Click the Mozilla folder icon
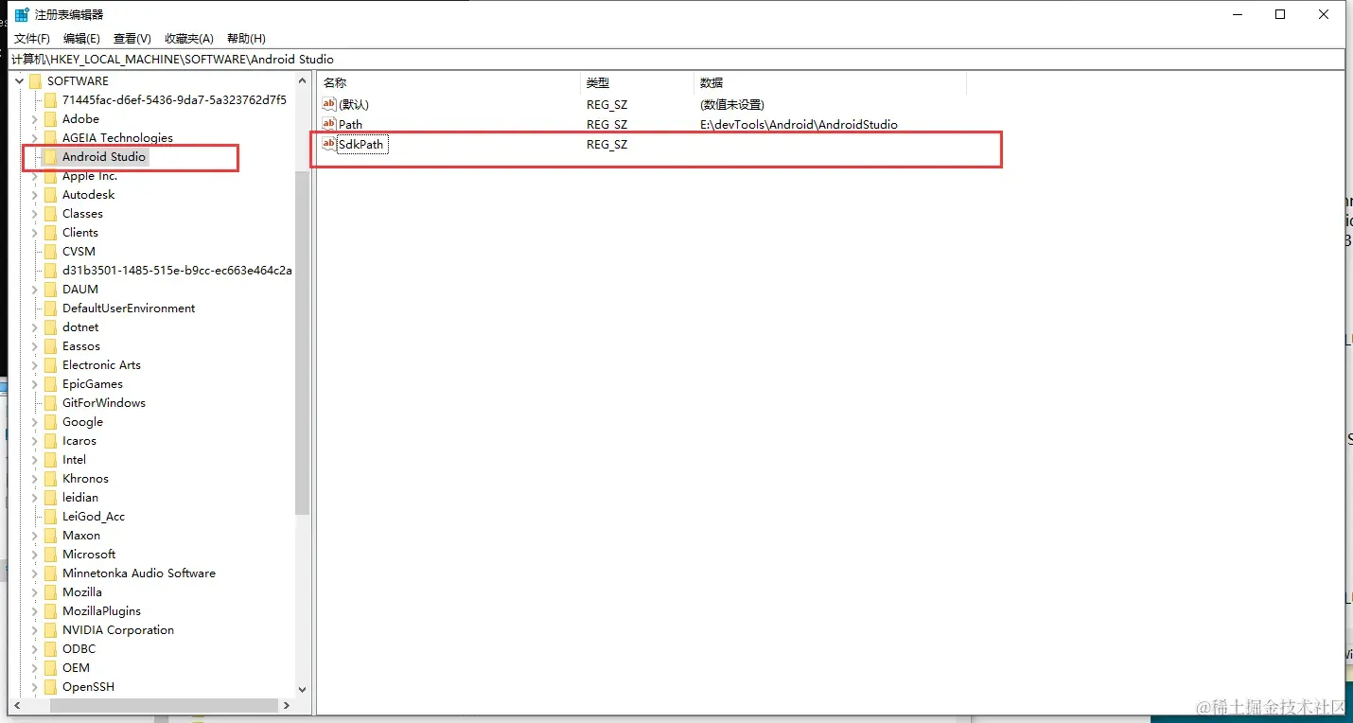The height and width of the screenshot is (723, 1353). (x=51, y=592)
